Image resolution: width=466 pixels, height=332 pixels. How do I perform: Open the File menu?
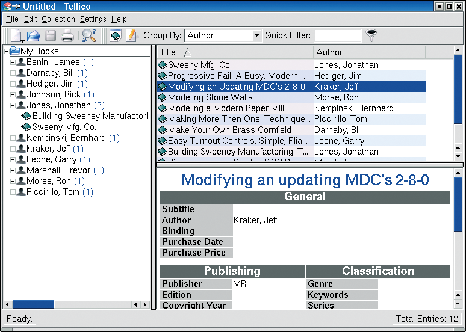coord(12,19)
